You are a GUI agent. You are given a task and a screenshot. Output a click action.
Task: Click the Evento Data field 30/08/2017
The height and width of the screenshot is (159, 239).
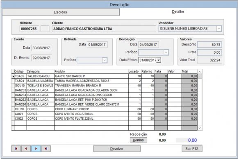pyautogui.click(x=41, y=48)
